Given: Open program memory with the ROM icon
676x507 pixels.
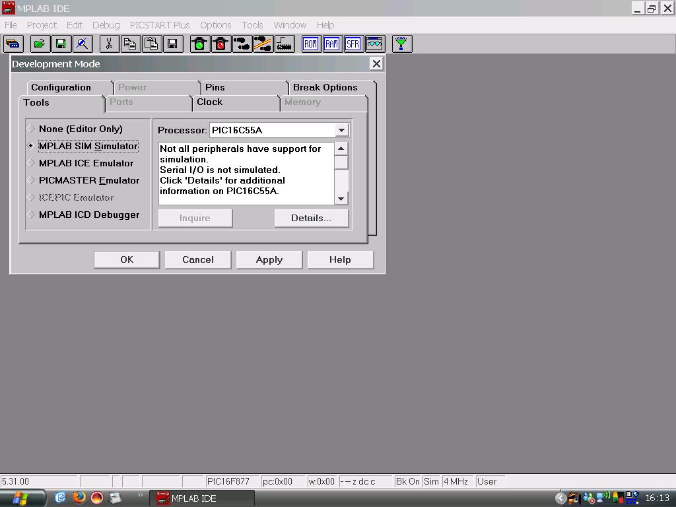Looking at the screenshot, I should click(x=311, y=44).
